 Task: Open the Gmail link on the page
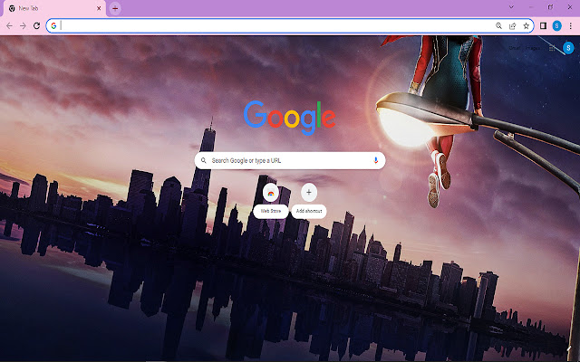coord(515,48)
